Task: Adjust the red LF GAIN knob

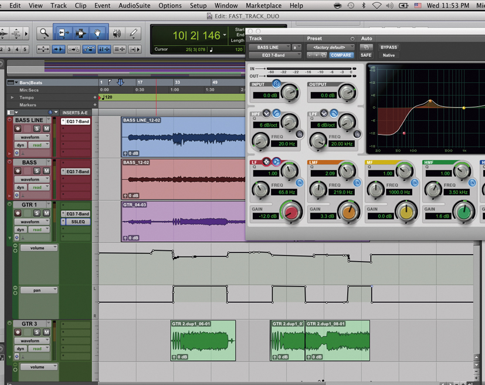Action: (291, 212)
